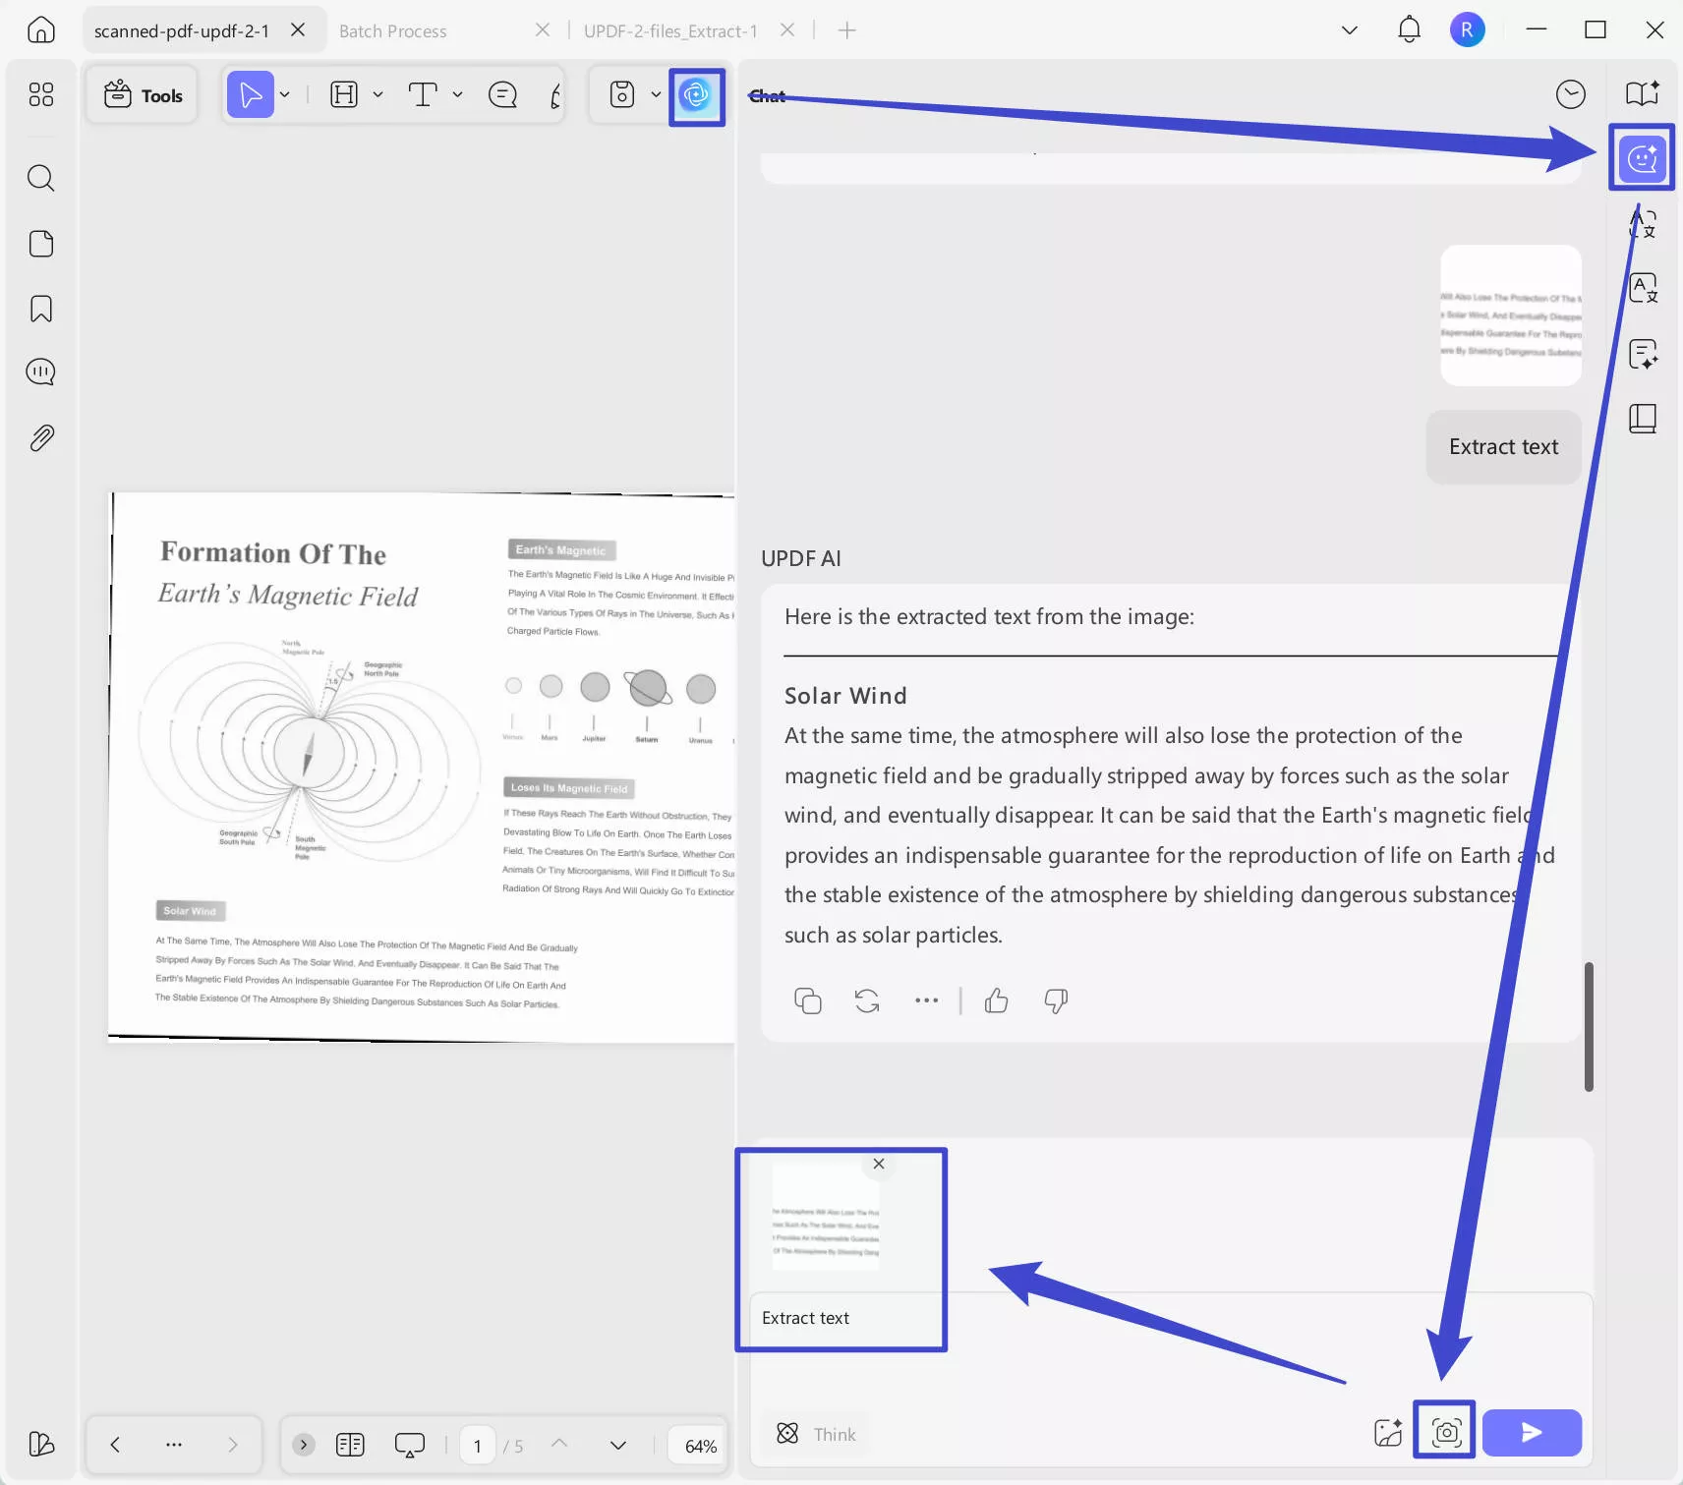This screenshot has height=1485, width=1683.
Task: Expand the select tool dropdown arrow
Action: click(284, 94)
